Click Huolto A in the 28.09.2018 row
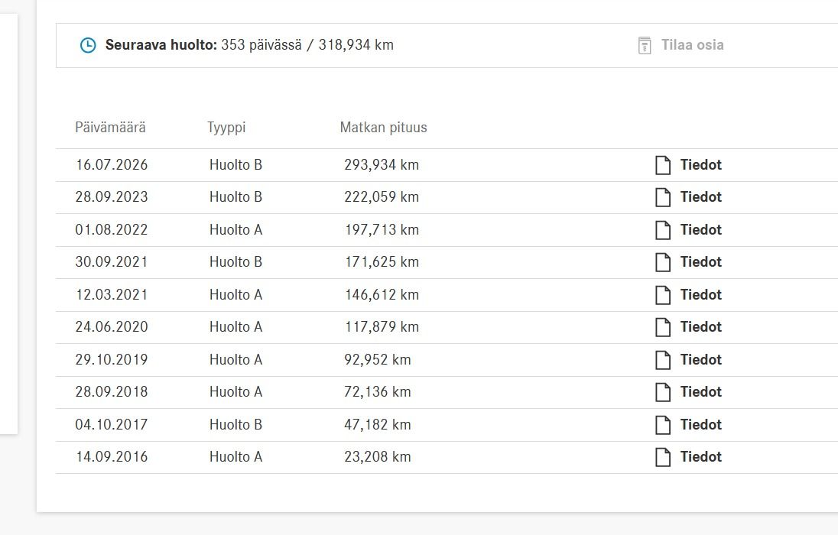 [x=235, y=391]
